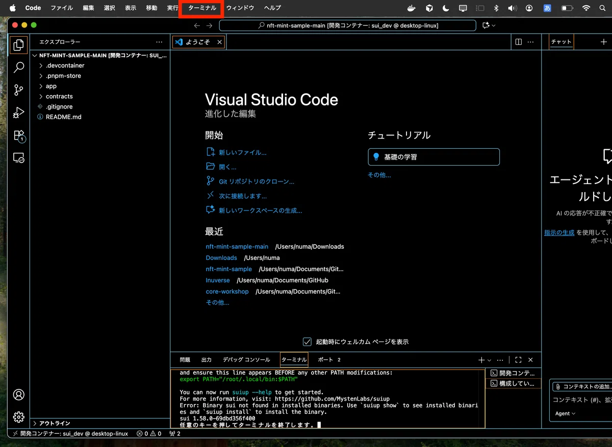Open the new terminal profile dropdown arrow
The height and width of the screenshot is (447, 612).
click(489, 360)
